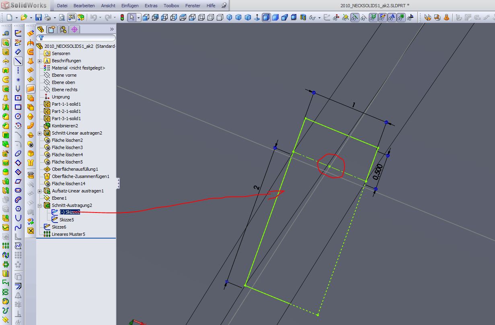Open the PropertyManager tab icon
Image resolution: width=495 pixels, height=325 pixels.
click(x=52, y=29)
